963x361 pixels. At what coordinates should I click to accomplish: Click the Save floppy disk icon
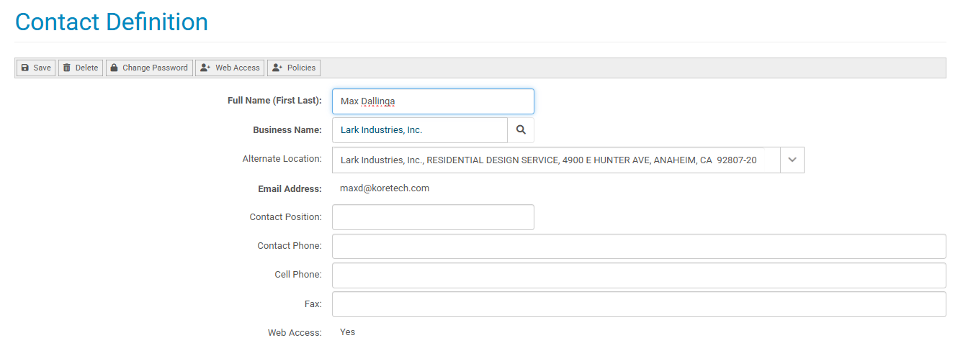24,68
